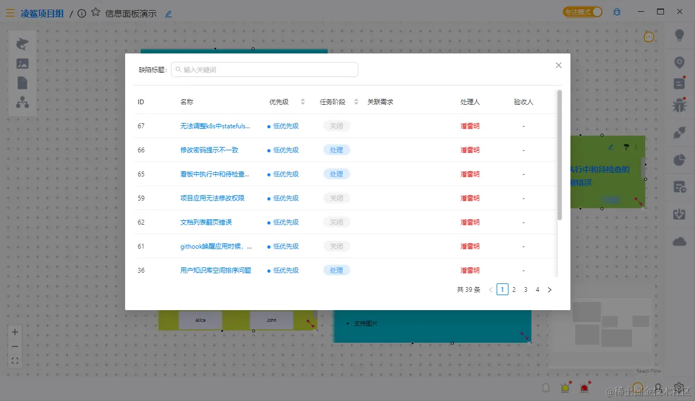The width and height of the screenshot is (695, 401).
Task: Open the project info circle icon
Action: 82,13
